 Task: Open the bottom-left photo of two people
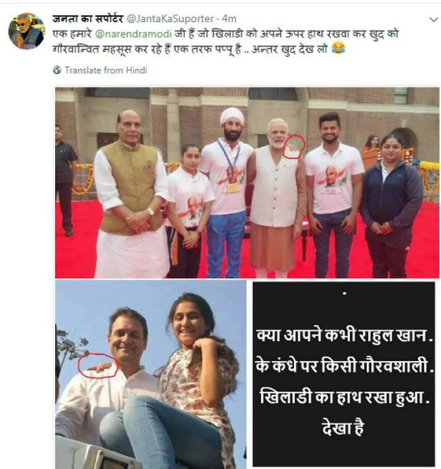tap(151, 375)
